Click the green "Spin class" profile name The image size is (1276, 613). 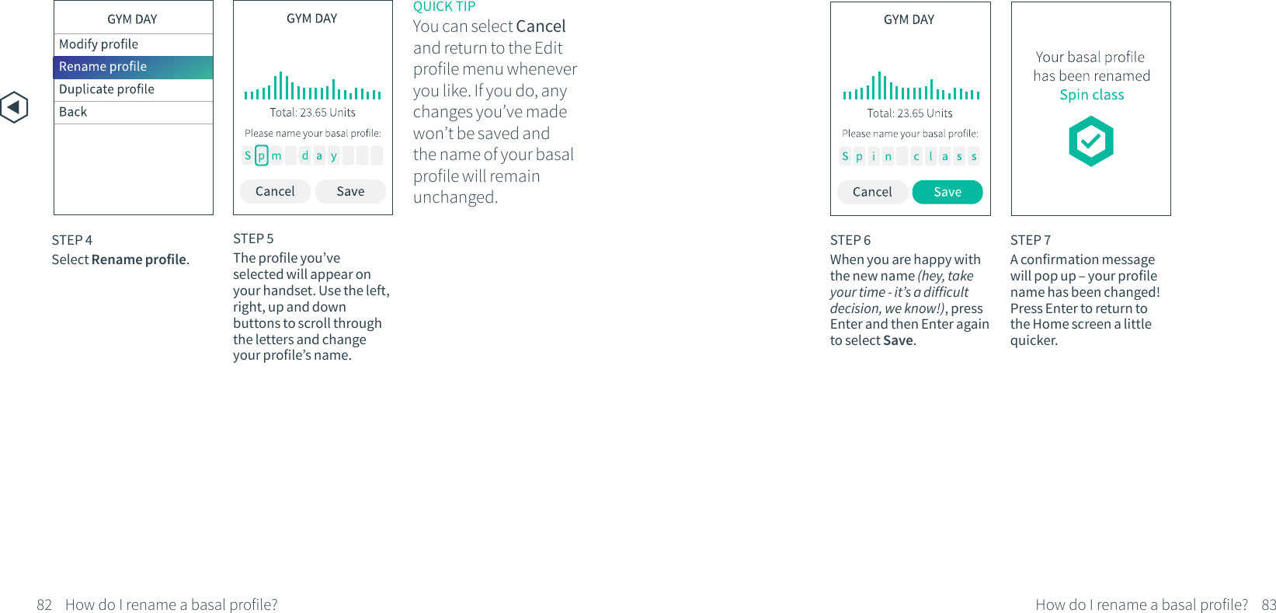coord(1091,95)
